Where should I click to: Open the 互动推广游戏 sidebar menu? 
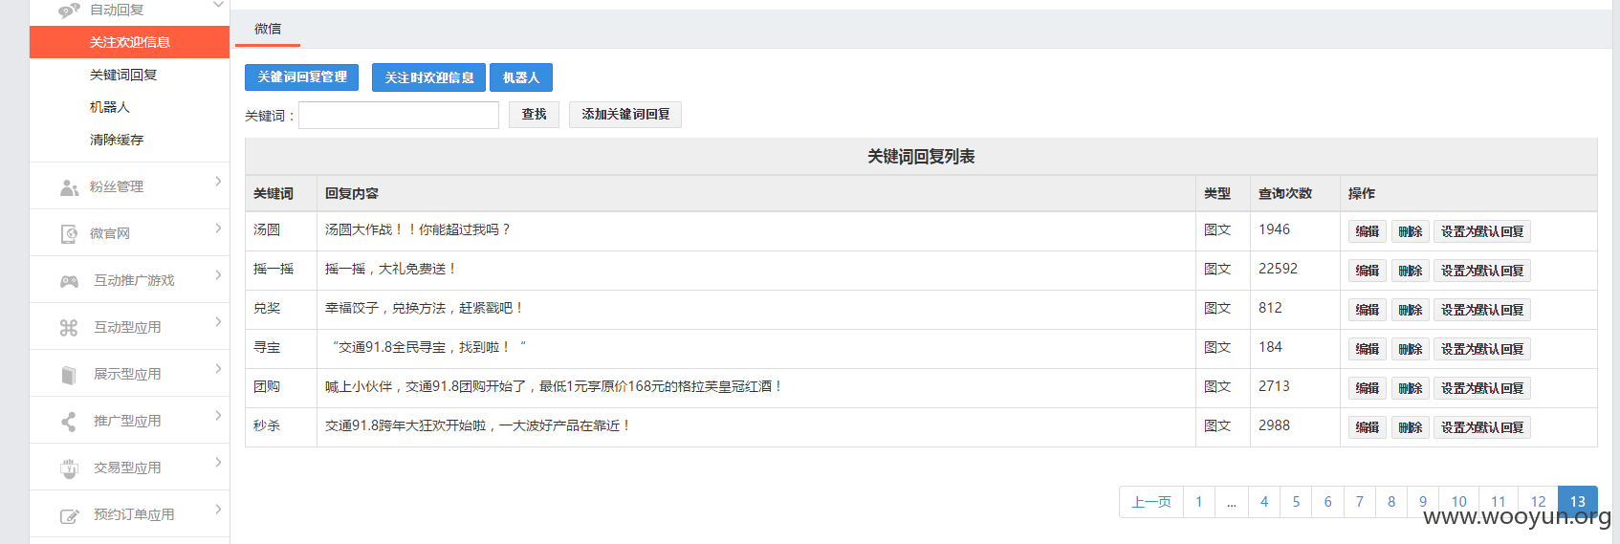(x=130, y=280)
